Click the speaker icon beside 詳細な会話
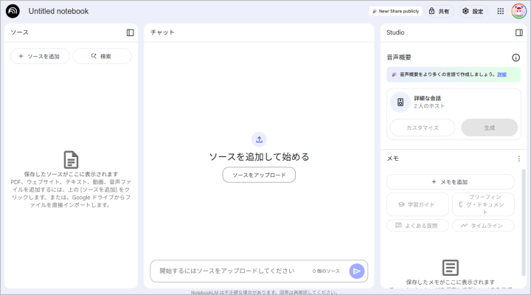 click(400, 102)
